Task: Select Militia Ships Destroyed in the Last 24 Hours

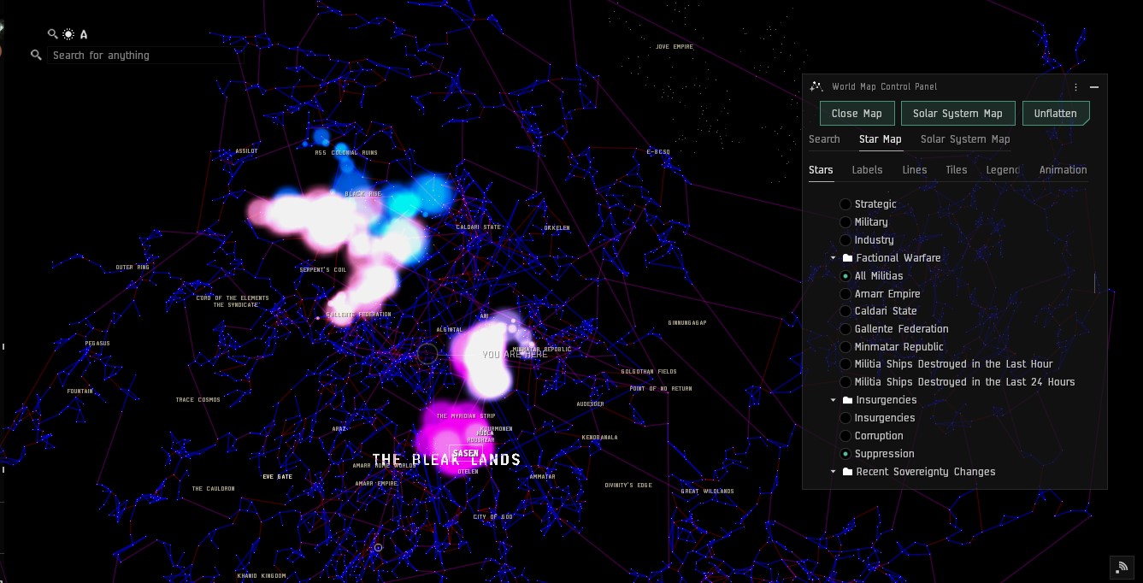Action: [845, 382]
